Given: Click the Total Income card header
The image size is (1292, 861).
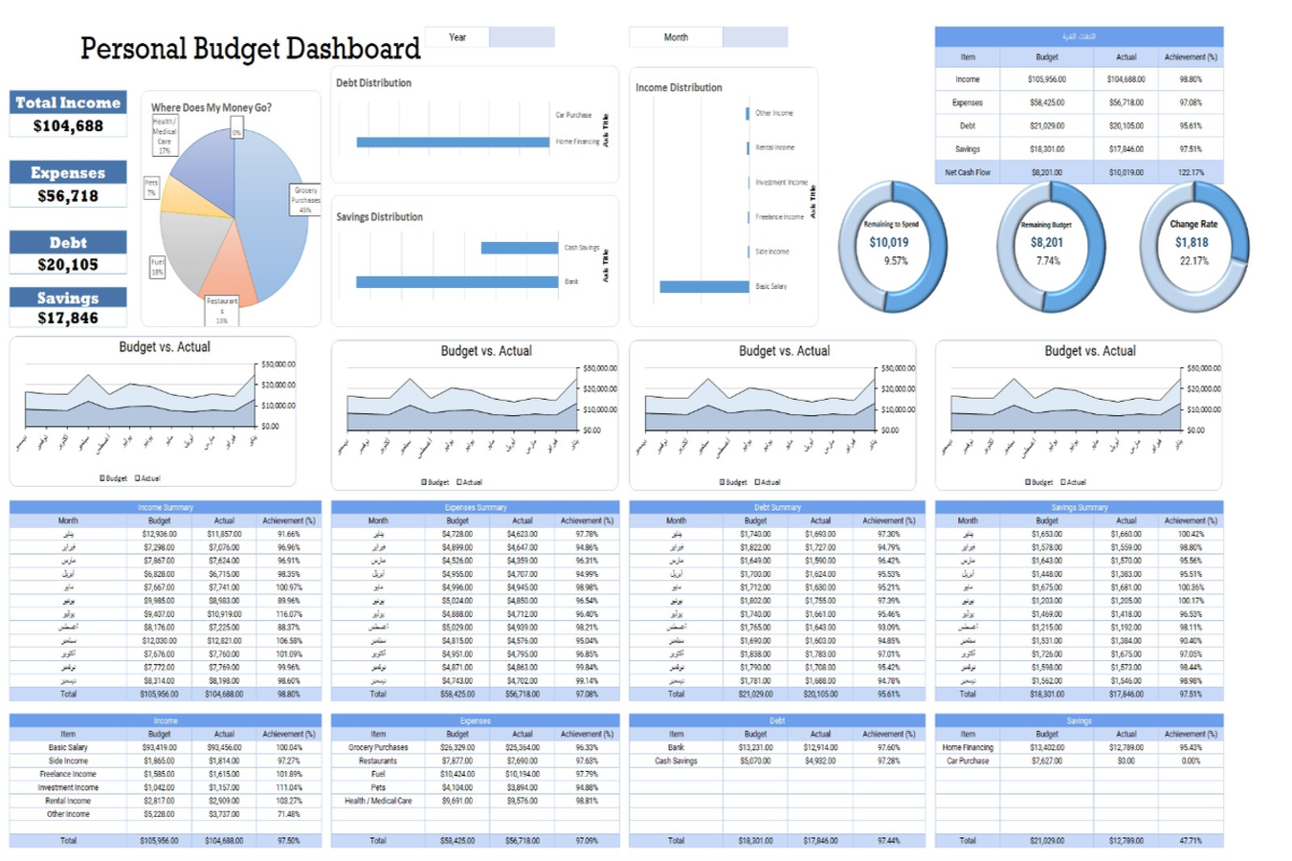Looking at the screenshot, I should [x=68, y=102].
